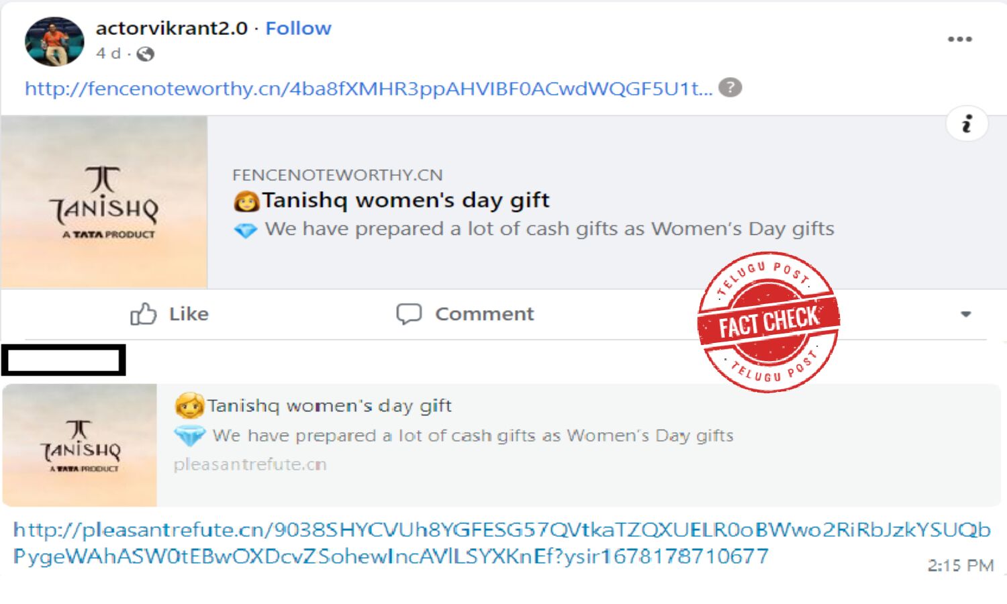Viewport: 1007px width, 604px height.
Task: Click the bold Tanishq women's day gift headline
Action: coord(405,200)
